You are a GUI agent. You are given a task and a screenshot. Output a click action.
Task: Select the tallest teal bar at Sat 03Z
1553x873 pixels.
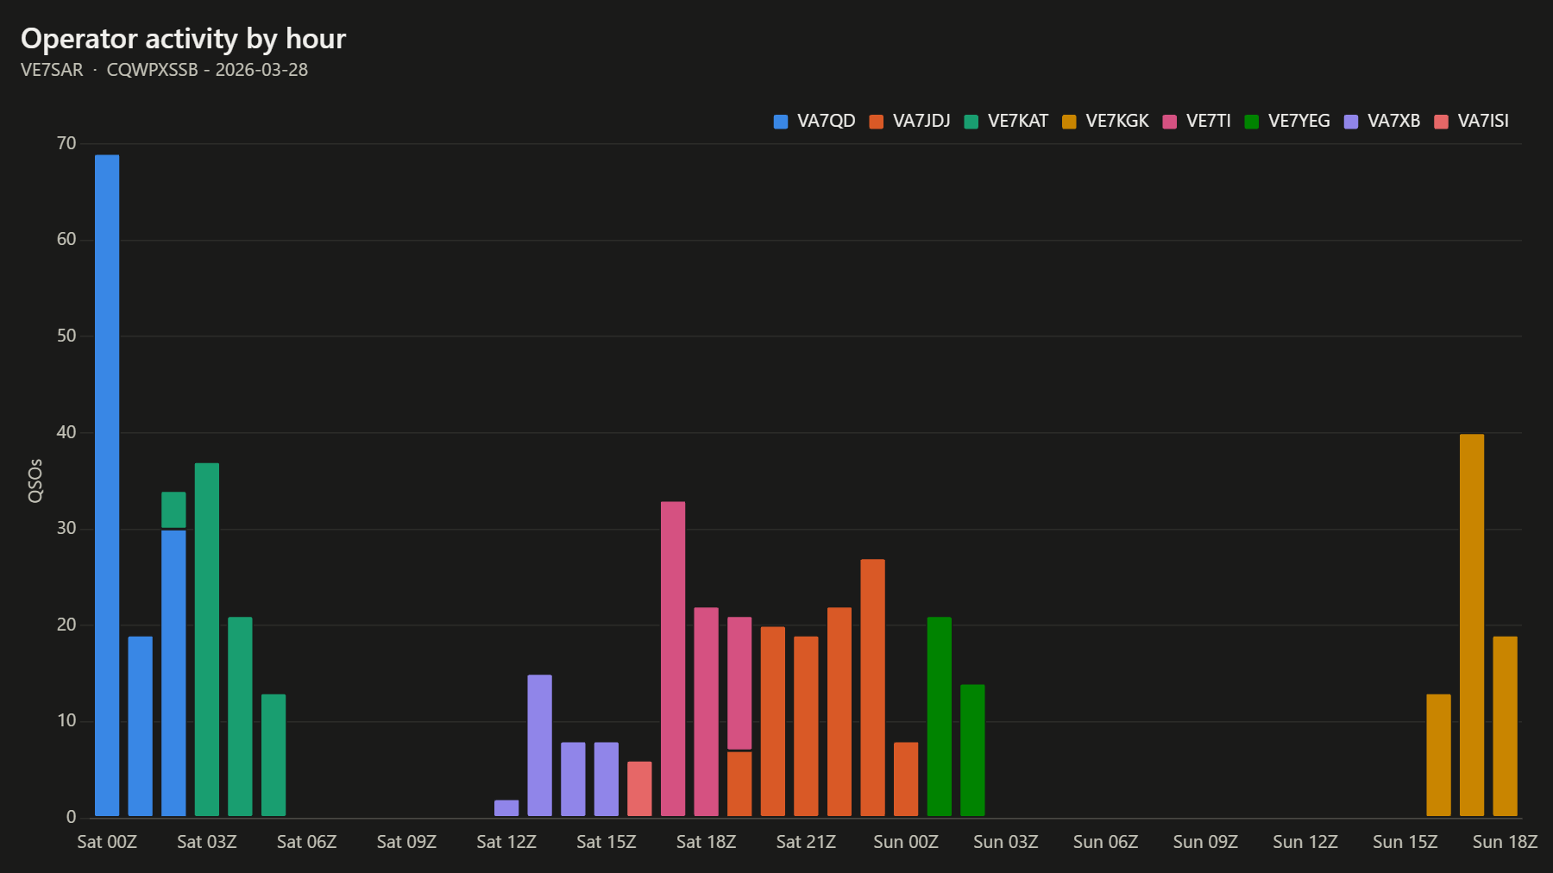tap(207, 639)
